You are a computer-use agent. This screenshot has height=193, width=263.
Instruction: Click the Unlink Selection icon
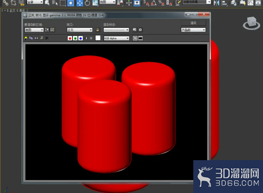13,3
